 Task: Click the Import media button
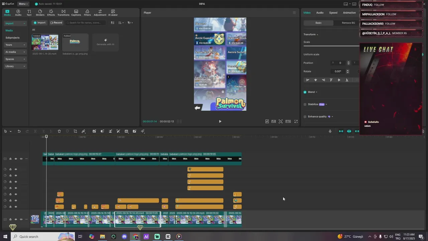tap(39, 23)
